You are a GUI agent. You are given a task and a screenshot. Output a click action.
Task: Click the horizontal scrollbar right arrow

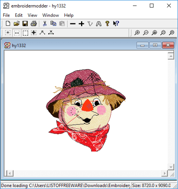[165, 173]
